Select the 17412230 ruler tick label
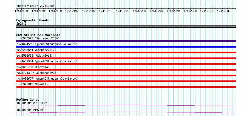Screen dimensions: 244x116 tap(140, 11)
